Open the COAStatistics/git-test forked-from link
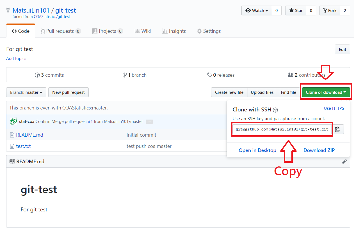 (52, 17)
